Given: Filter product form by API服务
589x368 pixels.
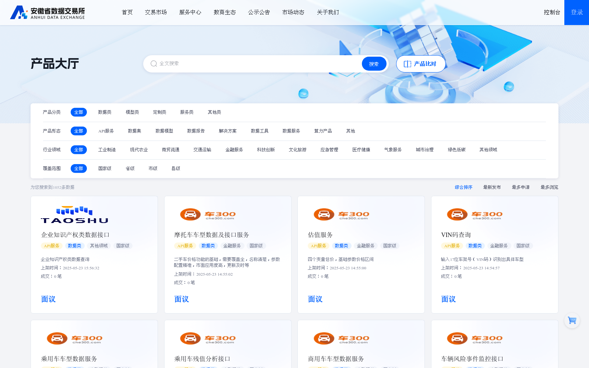Looking at the screenshot, I should pos(106,131).
